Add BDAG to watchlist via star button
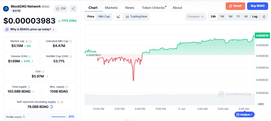Image resolution: width=271 pixels, height=121 pixels. coord(61,9)
